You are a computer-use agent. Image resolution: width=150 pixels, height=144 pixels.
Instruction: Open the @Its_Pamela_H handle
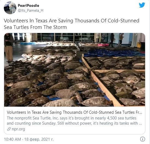pyautogui.click(x=31, y=10)
